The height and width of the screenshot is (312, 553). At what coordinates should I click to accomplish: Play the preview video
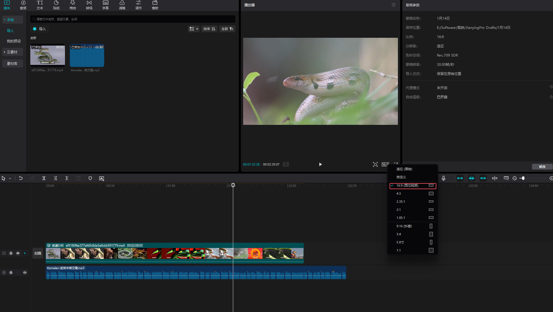click(320, 164)
